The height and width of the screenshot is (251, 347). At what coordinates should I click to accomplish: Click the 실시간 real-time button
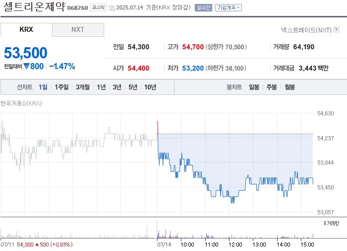click(x=203, y=8)
